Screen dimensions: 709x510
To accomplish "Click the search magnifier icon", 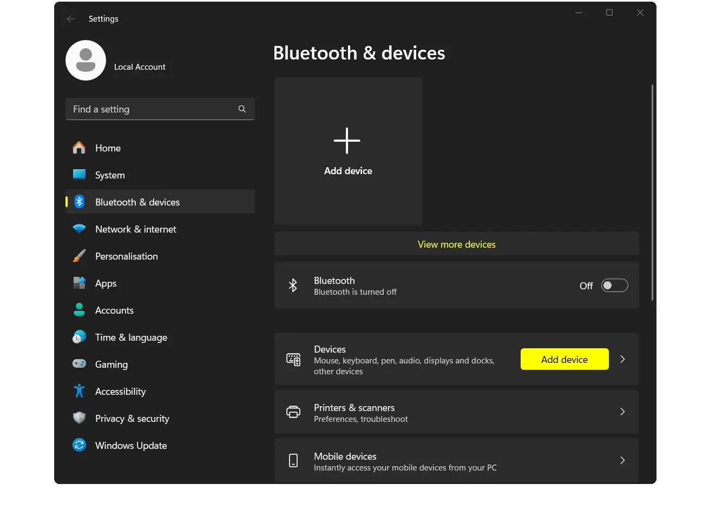I will tap(242, 109).
